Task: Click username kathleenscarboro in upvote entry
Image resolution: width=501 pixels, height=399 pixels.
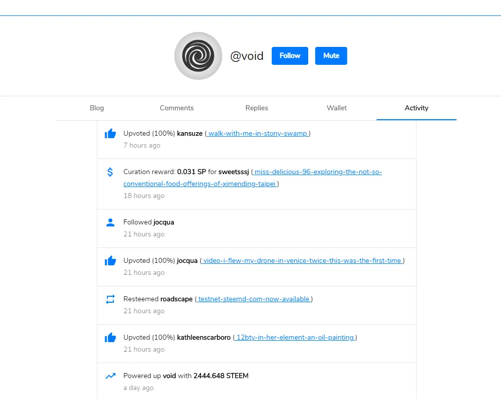Action: click(x=204, y=338)
